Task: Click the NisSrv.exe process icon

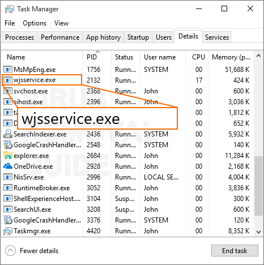Action: tap(8, 177)
